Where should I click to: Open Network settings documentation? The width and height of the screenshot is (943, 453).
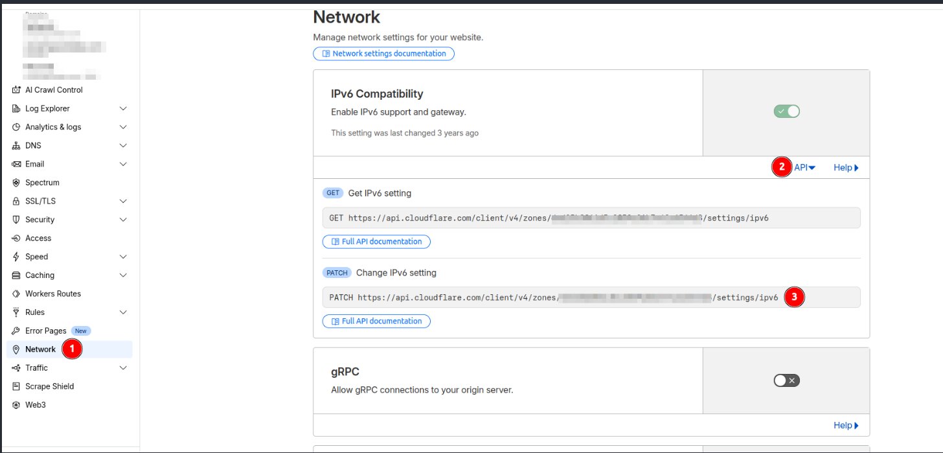point(383,54)
